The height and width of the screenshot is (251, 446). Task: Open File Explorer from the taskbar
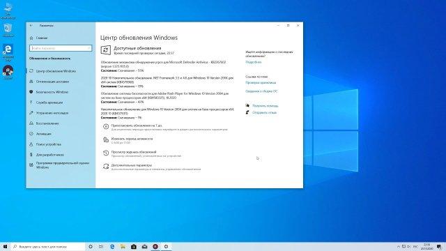[123, 246]
